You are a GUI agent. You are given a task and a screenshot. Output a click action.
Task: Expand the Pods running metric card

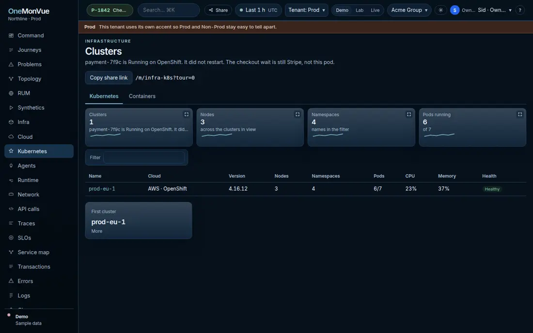[x=520, y=114]
